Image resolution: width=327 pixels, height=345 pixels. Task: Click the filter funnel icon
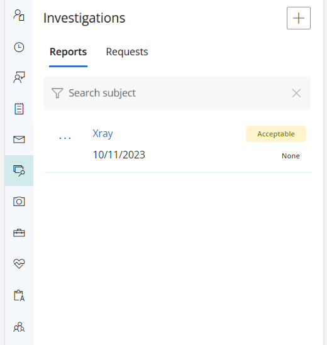tap(57, 93)
